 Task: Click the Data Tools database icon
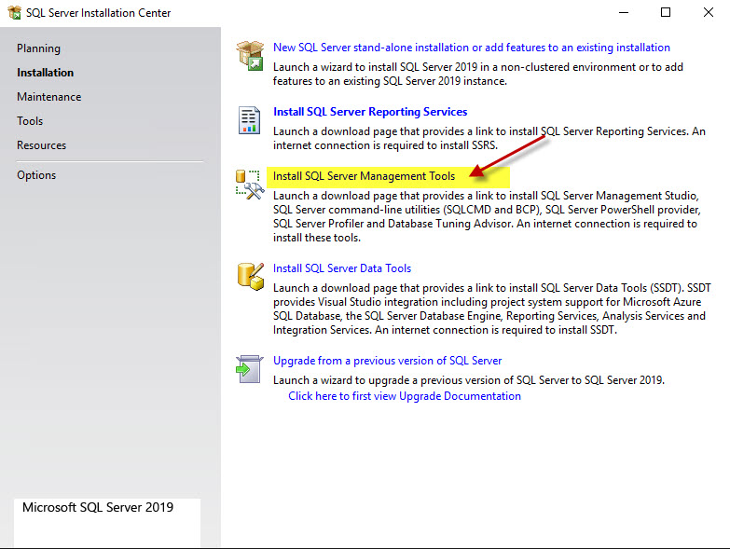(251, 276)
